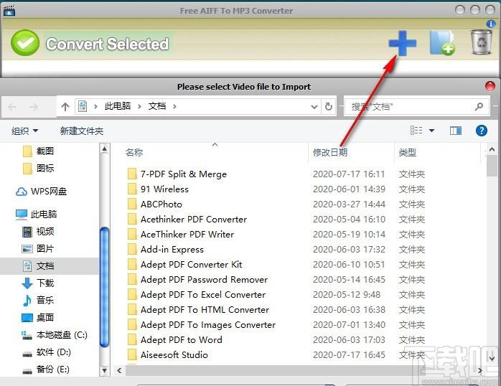Select Adept PDF To Excel Converter folder
This screenshot has height=386, width=501.
(x=203, y=294)
